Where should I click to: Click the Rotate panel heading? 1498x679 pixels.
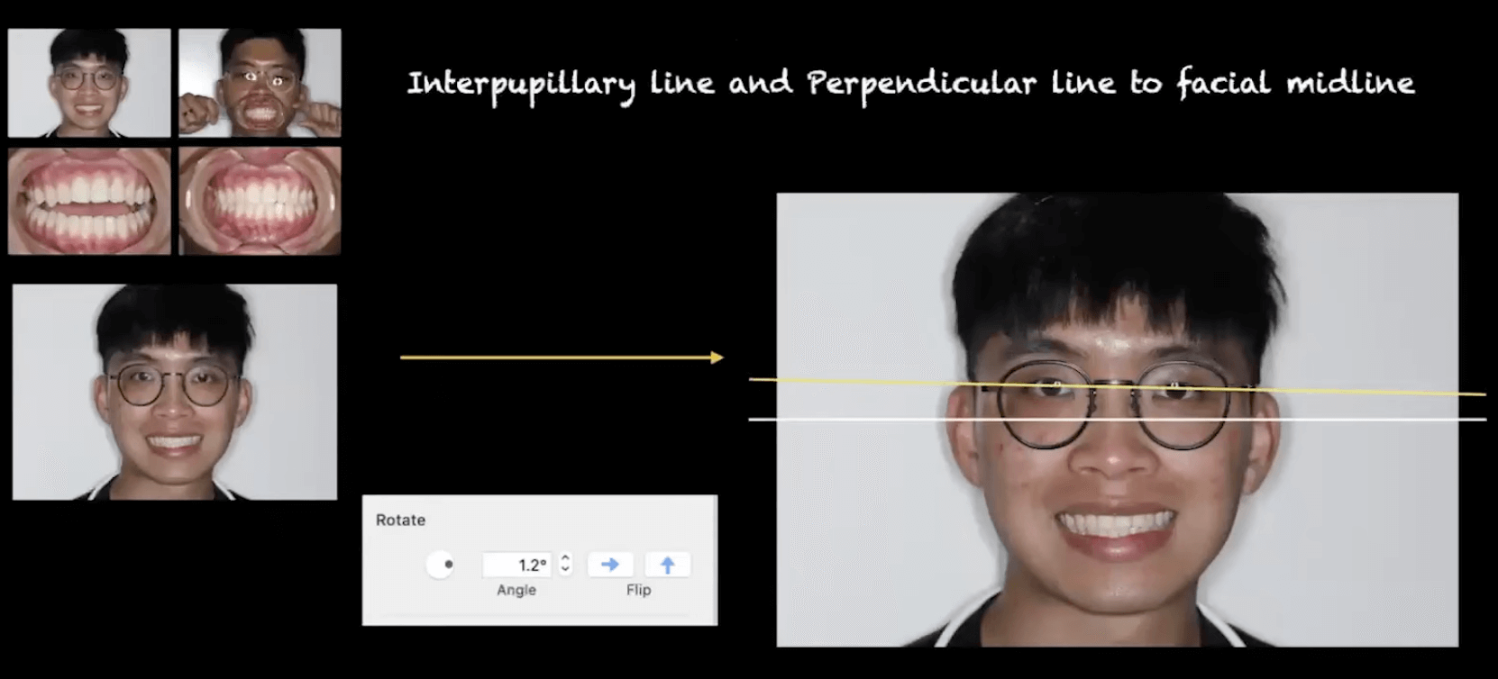click(400, 520)
